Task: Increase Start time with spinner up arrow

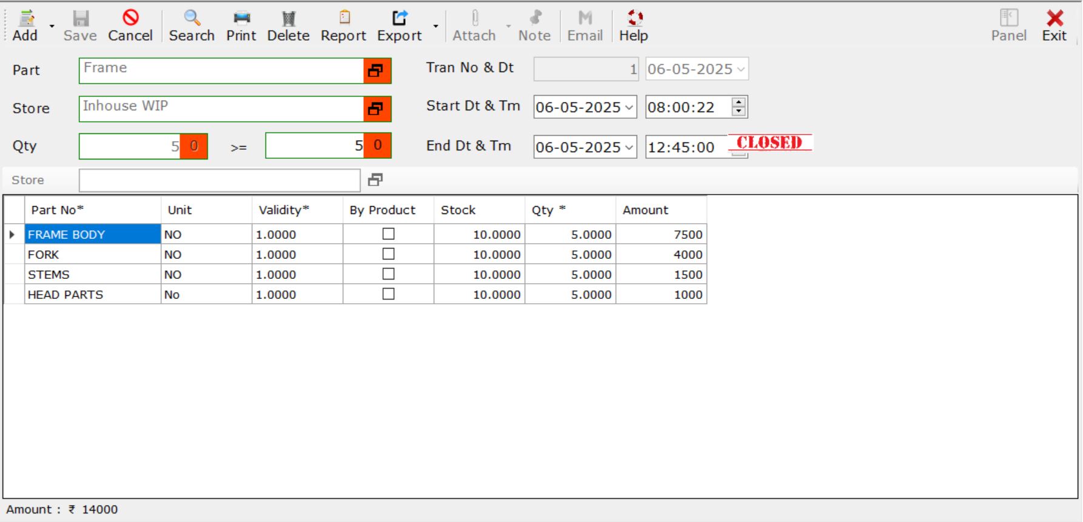Action: pos(739,102)
